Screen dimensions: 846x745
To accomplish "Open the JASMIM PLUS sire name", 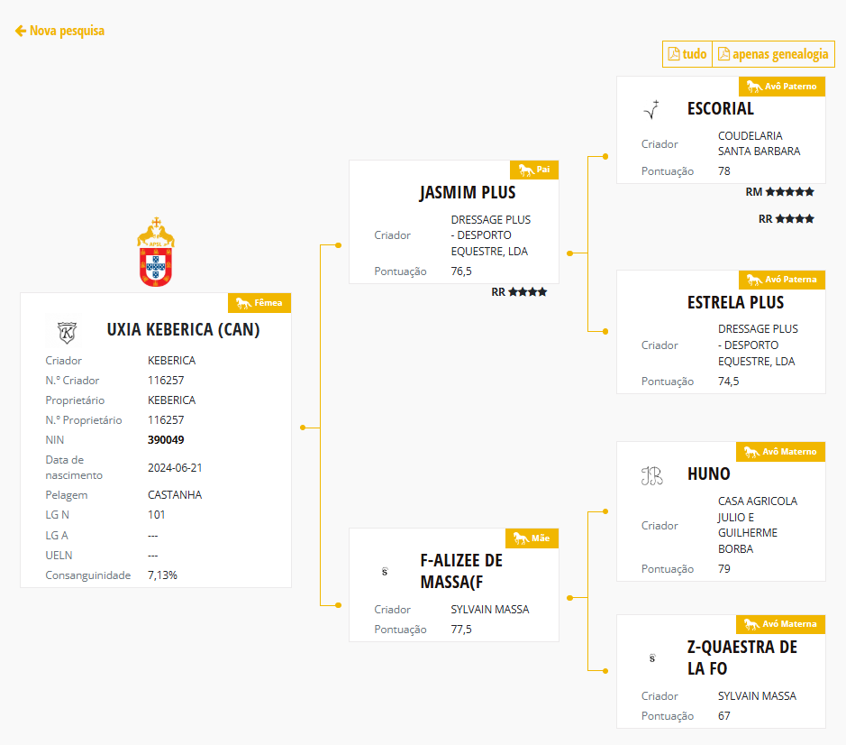I will [468, 193].
